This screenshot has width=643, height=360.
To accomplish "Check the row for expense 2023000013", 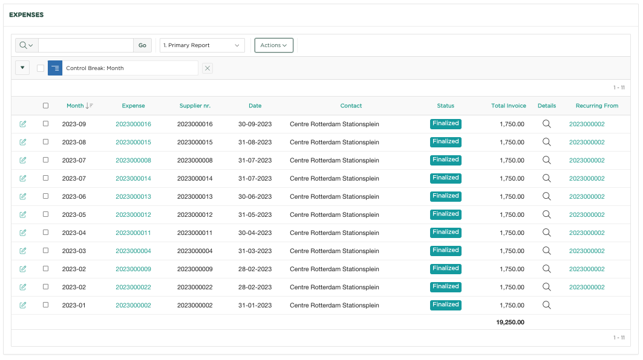I will (45, 196).
